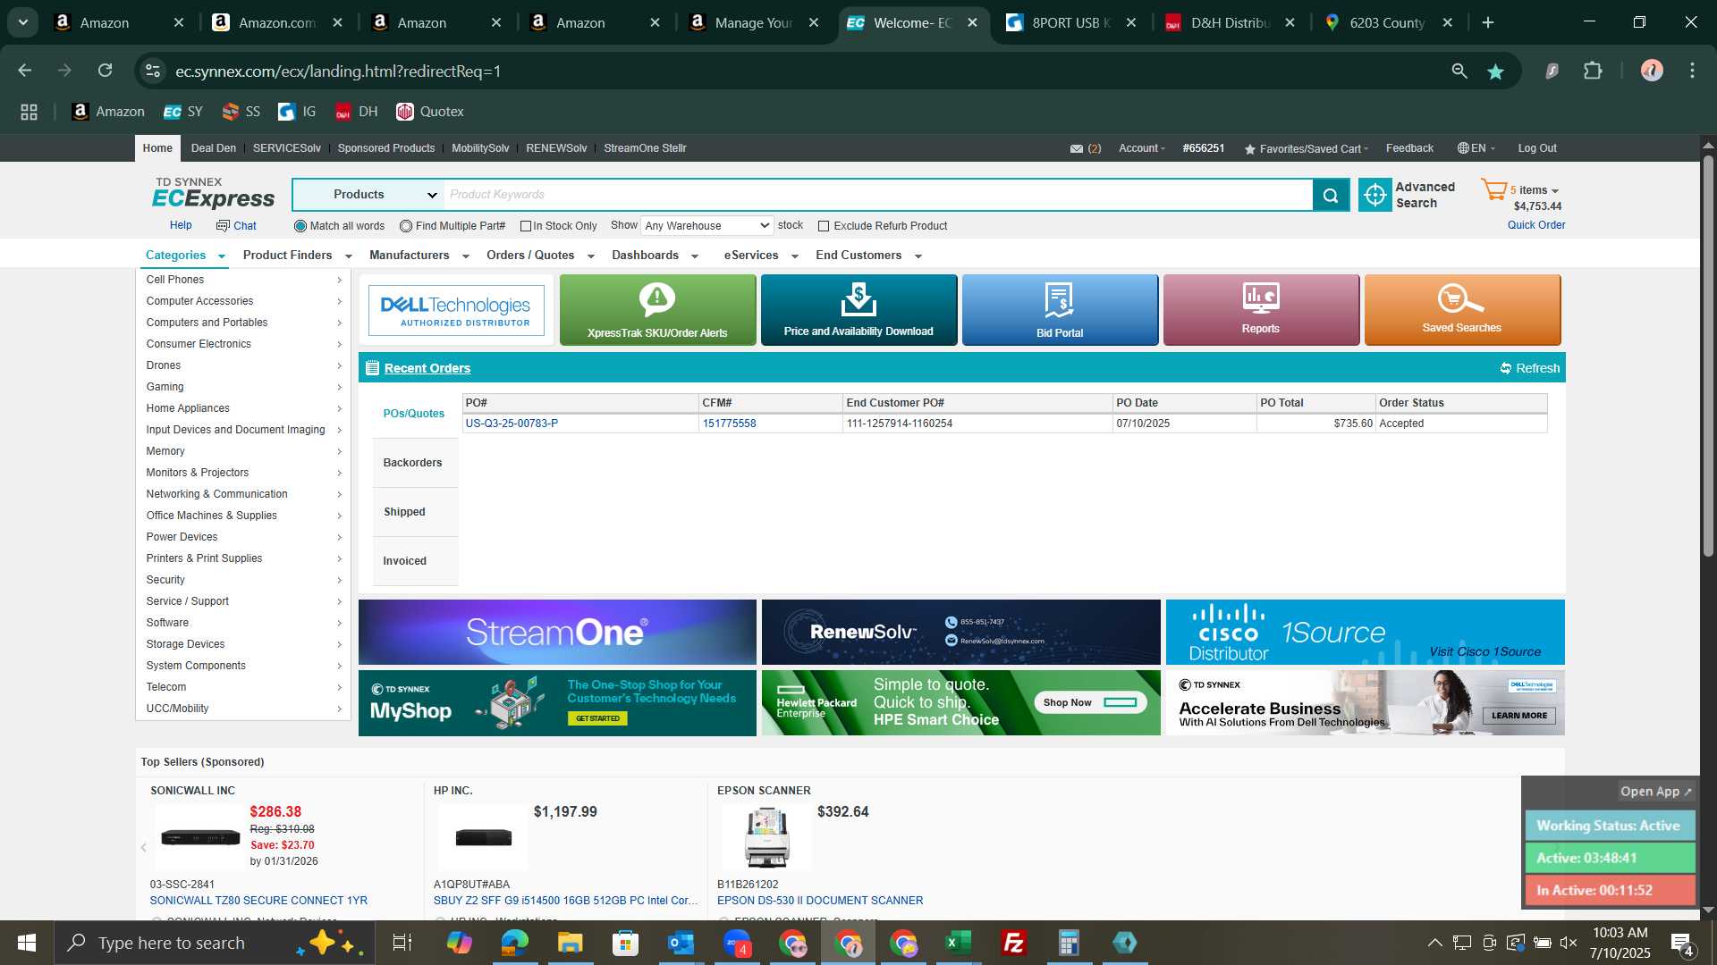
Task: Switch to Sponsored Products tab
Action: tap(386, 148)
